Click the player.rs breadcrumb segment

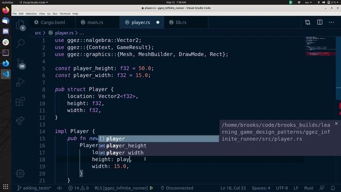(64, 33)
